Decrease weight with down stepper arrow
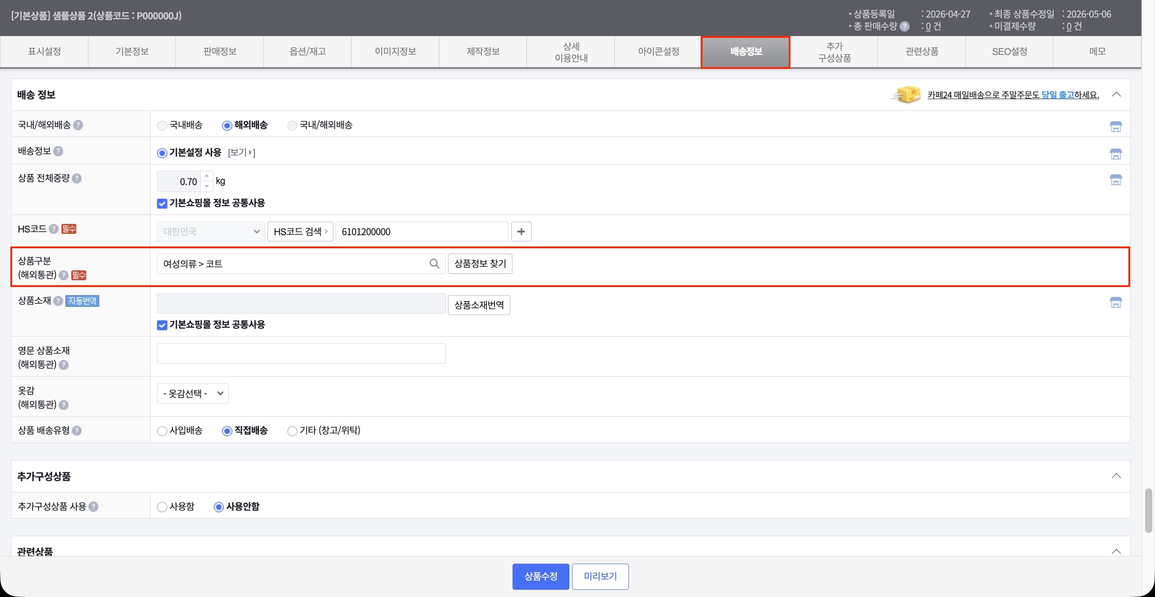Screen dimensions: 1155x597 pyautogui.click(x=207, y=186)
